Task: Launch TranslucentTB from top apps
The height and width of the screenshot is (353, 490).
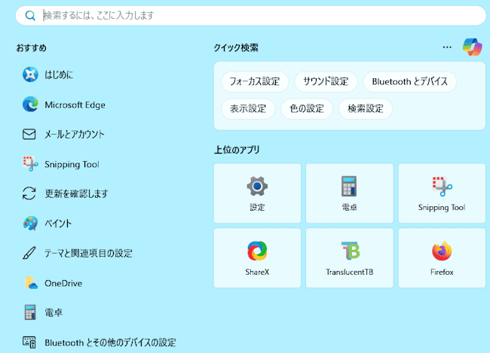Action: [x=349, y=258]
